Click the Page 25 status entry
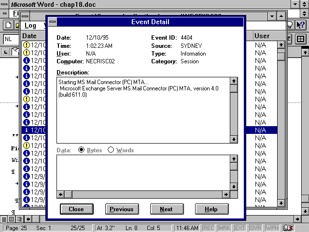Viewport: 309px width, 232px height. coord(16,228)
